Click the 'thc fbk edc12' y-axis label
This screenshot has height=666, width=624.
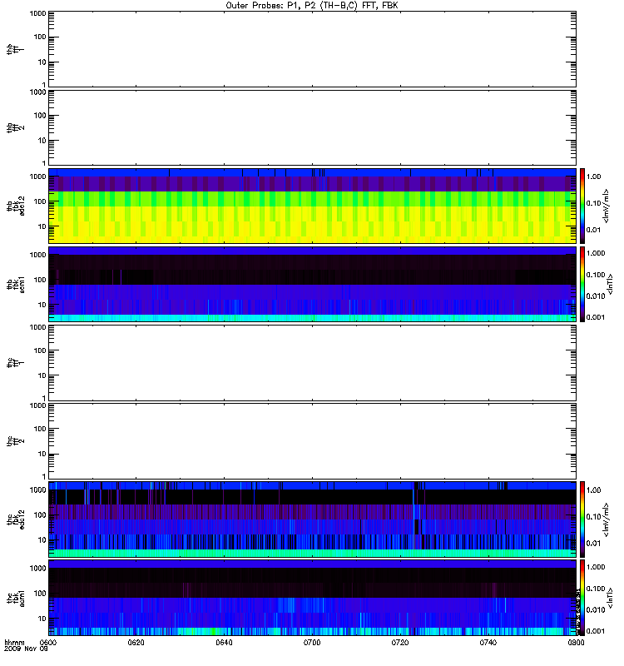pyautogui.click(x=16, y=519)
